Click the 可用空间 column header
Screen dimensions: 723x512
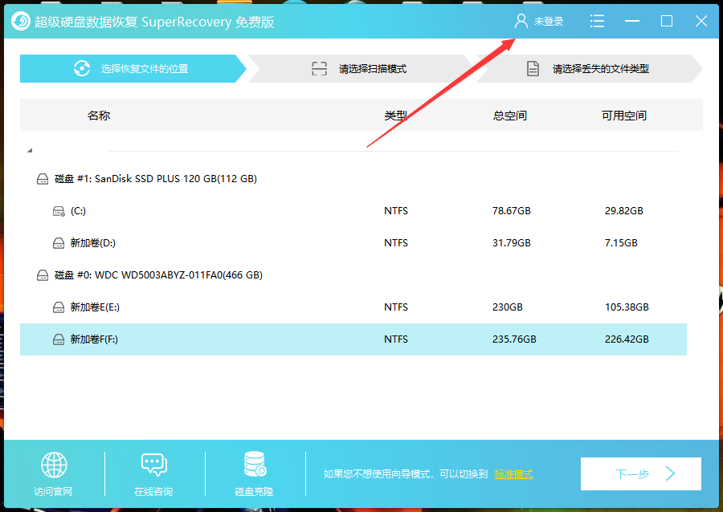pyautogui.click(x=624, y=116)
